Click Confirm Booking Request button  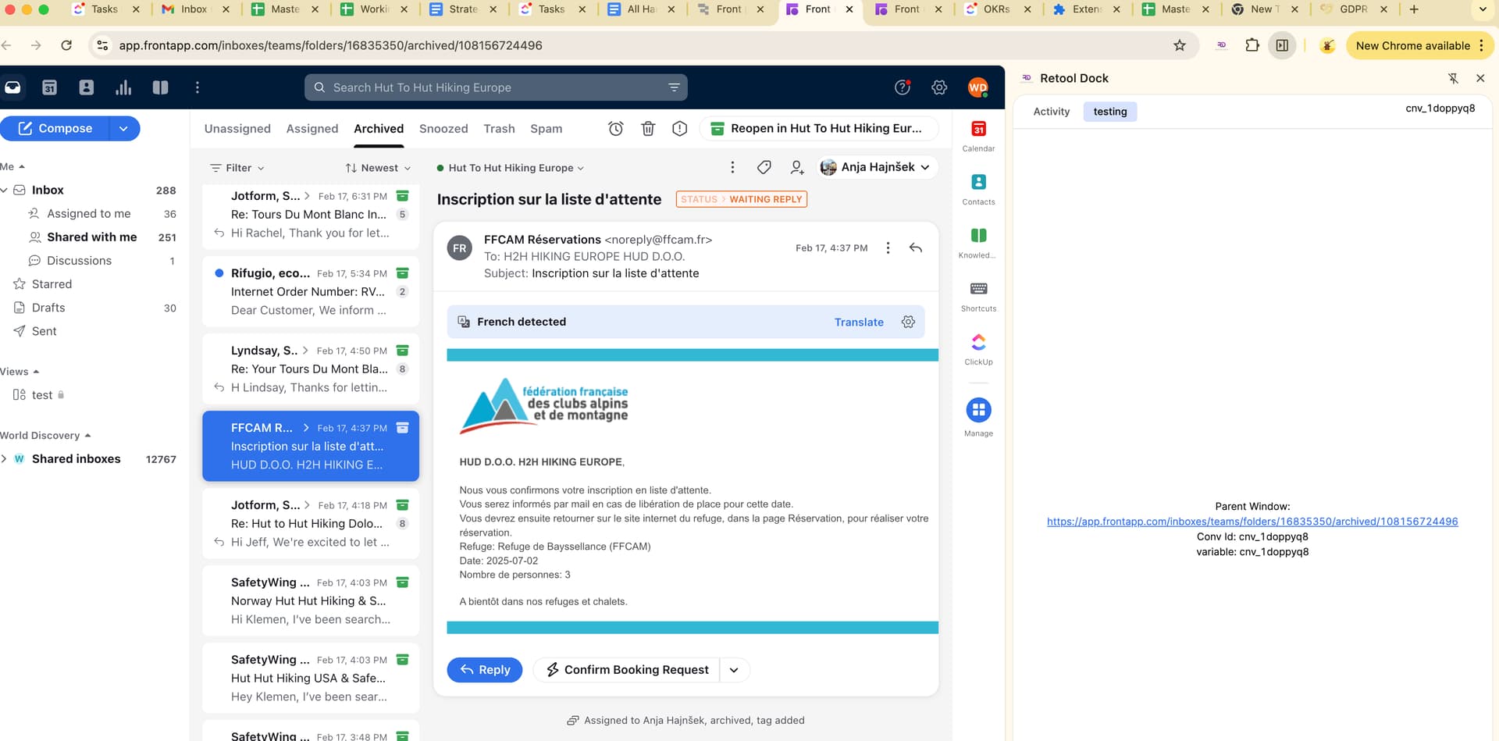(627, 670)
